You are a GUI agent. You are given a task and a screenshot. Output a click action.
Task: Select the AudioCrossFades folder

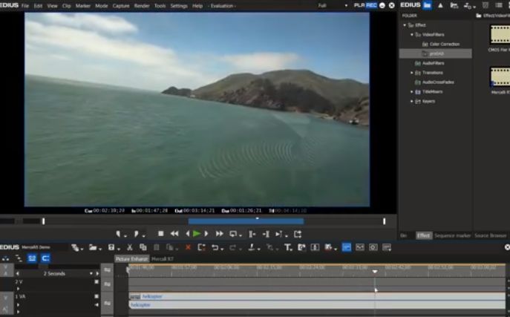438,82
